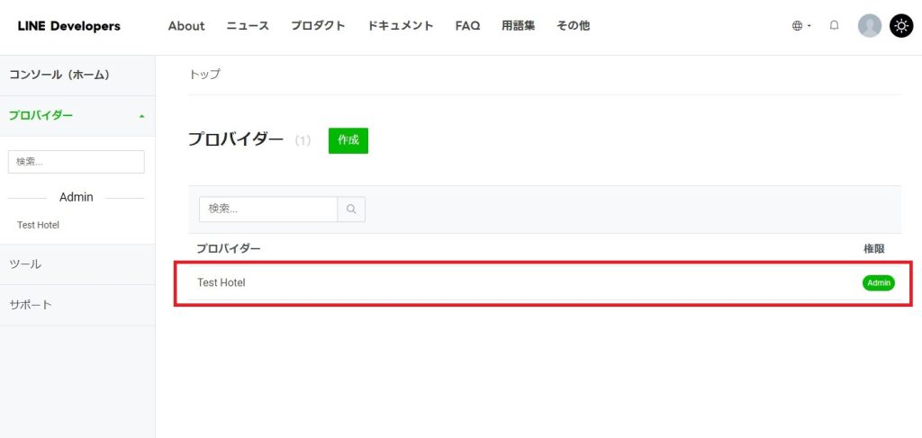The width and height of the screenshot is (922, 438).
Task: Click Test Hotel in the sidebar
Action: [x=38, y=225]
